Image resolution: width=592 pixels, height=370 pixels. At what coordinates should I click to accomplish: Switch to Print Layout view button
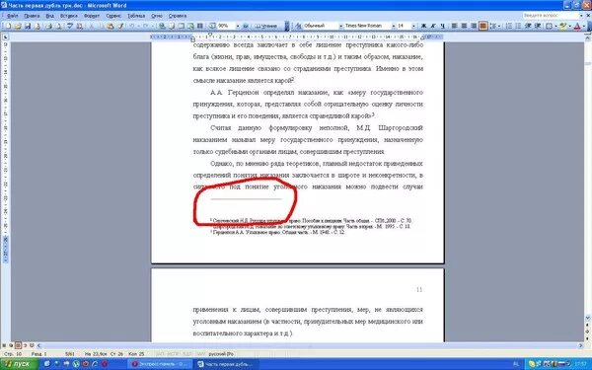(x=18, y=345)
